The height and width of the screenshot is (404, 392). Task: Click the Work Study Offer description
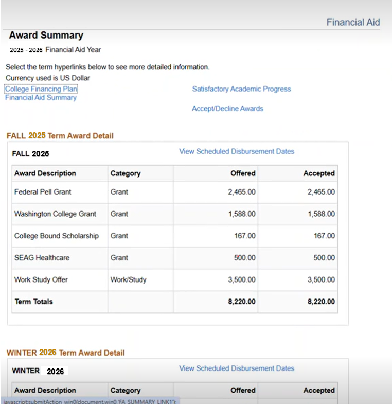[41, 280]
